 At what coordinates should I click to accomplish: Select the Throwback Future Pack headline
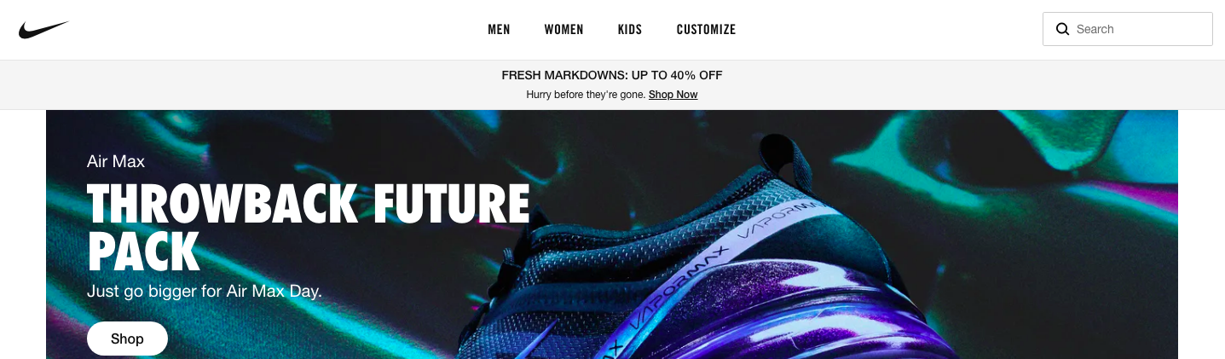pos(308,227)
